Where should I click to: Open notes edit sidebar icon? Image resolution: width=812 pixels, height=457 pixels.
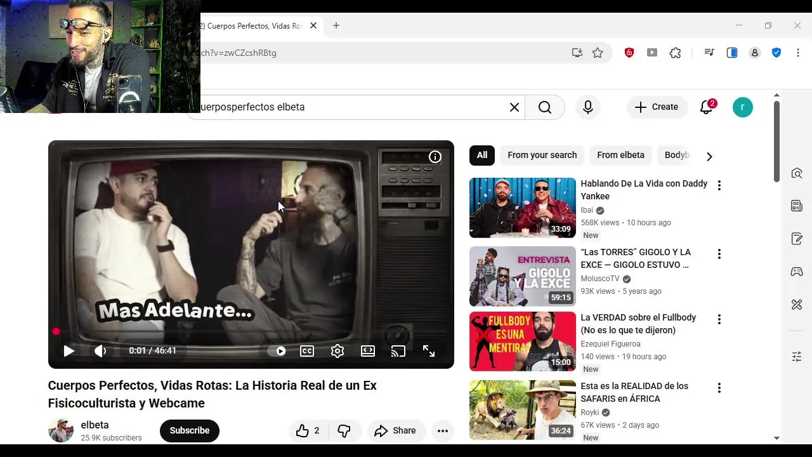[x=797, y=239]
